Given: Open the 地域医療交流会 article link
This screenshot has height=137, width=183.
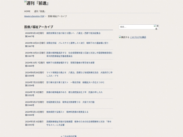Looking at the screenshot, I should (70, 102).
